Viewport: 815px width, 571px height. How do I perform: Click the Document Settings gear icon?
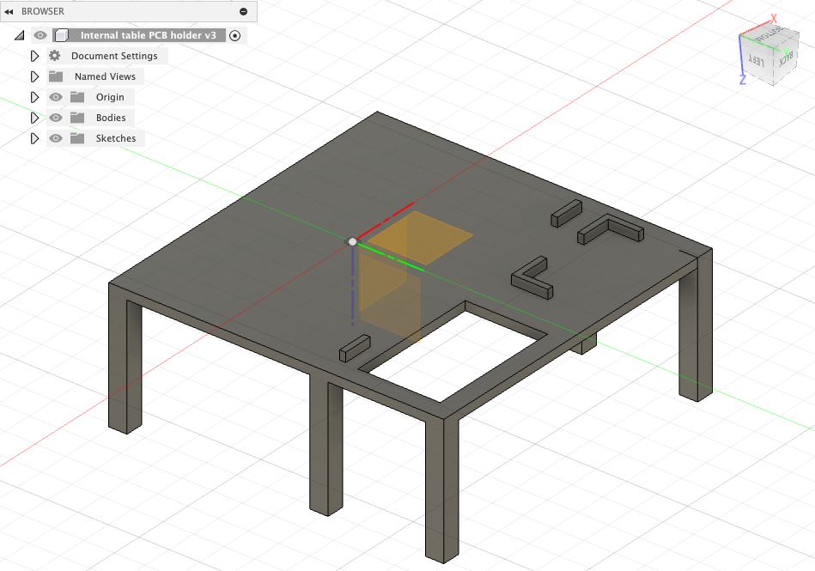tap(55, 56)
